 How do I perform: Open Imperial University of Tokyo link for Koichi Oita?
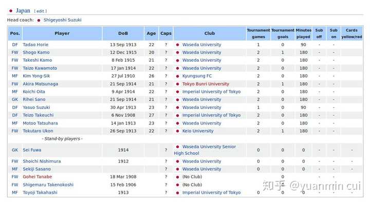tap(211, 91)
